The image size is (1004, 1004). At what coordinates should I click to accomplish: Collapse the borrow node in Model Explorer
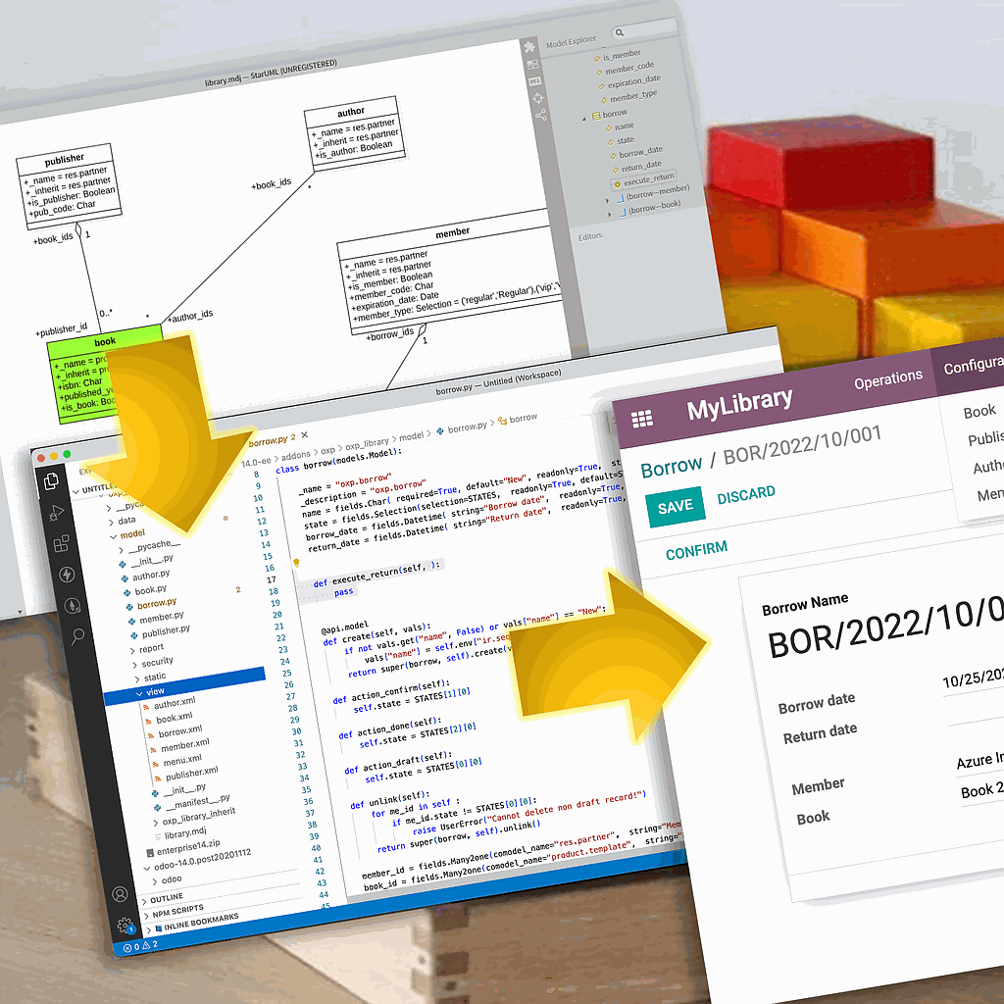[x=584, y=119]
